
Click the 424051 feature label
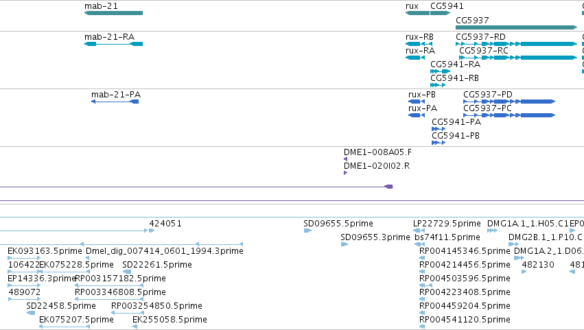click(x=165, y=224)
